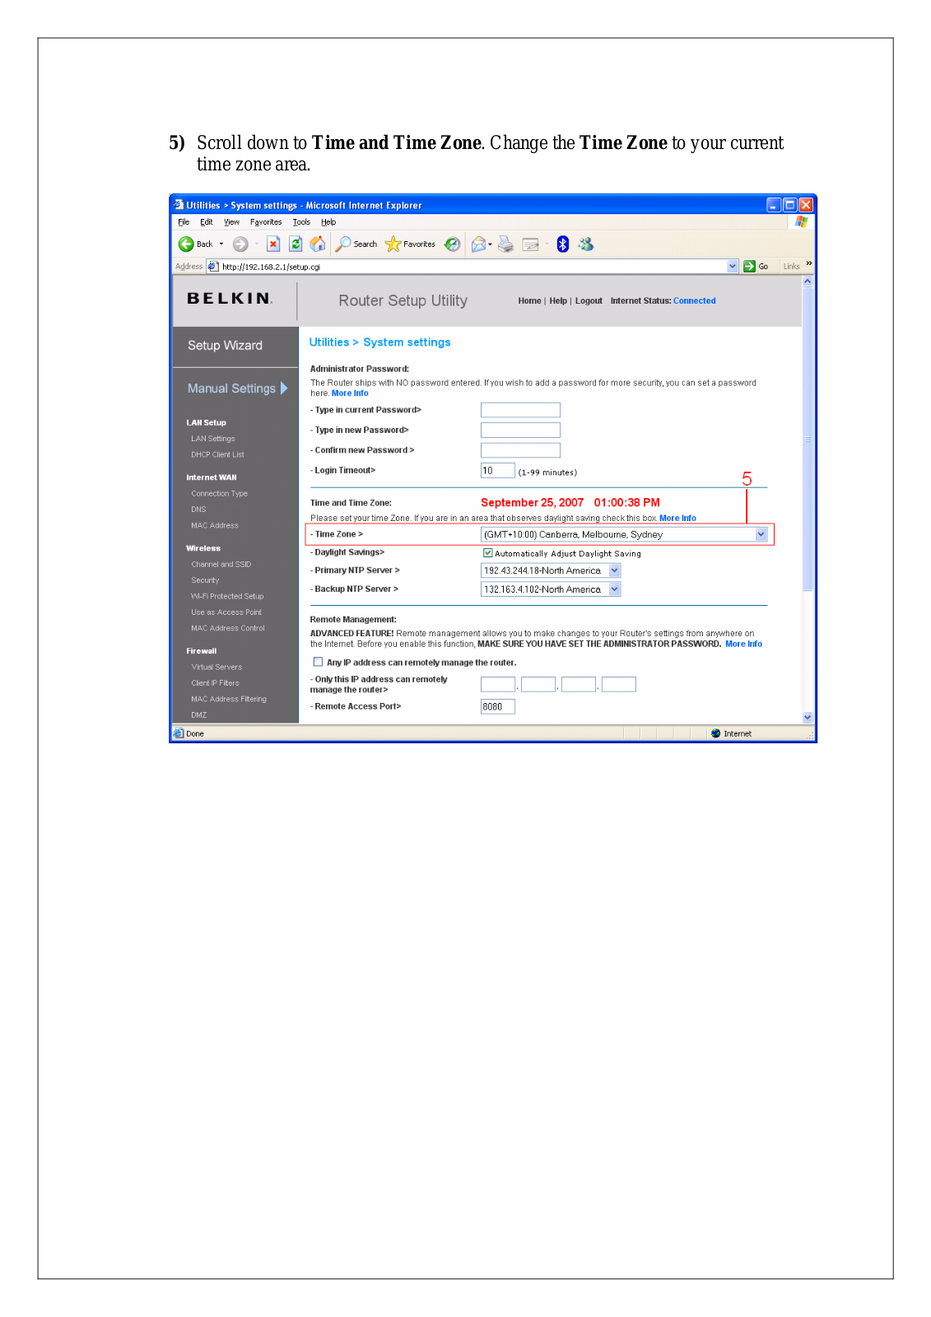Screen dimensions: 931x1317
Task: Click the Print icon in toolbar
Action: (505, 244)
